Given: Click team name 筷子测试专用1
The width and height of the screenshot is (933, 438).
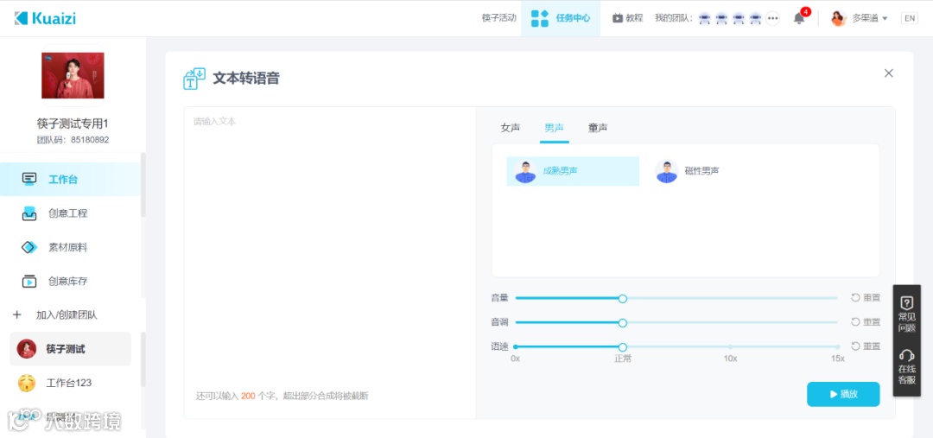Looking at the screenshot, I should click(x=73, y=124).
